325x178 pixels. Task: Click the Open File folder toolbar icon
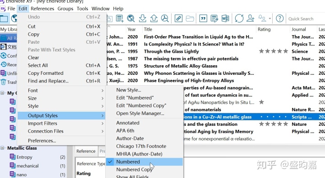(x=190, y=18)
